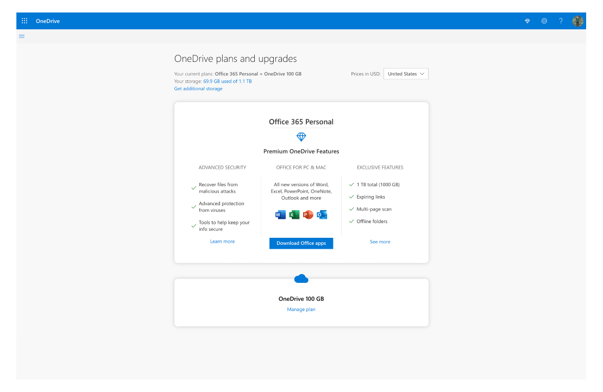Click the Prices in USD label
The image size is (603, 392).
click(x=366, y=74)
